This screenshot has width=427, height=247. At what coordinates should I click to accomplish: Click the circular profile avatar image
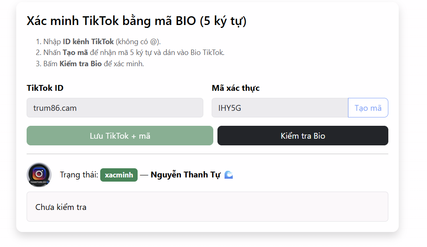[x=39, y=175]
